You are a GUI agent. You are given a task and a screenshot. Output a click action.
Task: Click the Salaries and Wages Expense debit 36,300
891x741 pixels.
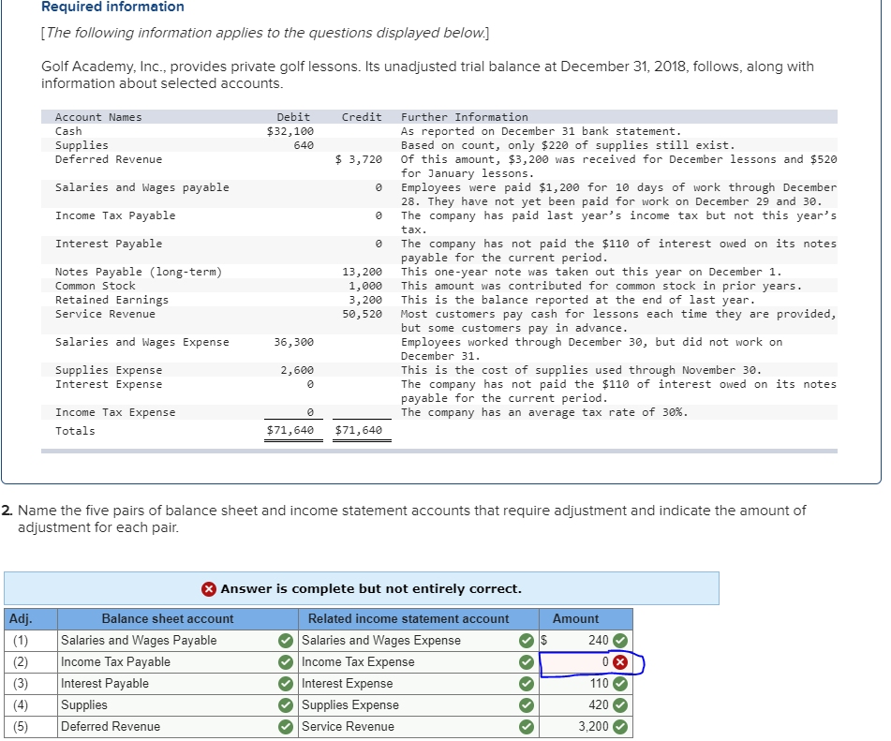294,342
